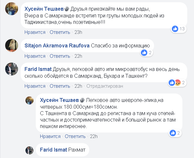The width and height of the screenshot is (194, 158).
Task: Click like reaction on Sitajon's comment
Action: pos(144,52)
